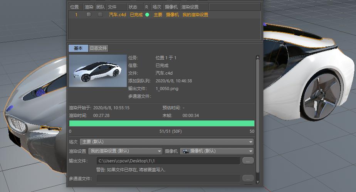Image resolution: width=356 pixels, height=192 pixels.
Task: Click browse button next to 多通道文件 field
Action: (x=249, y=178)
